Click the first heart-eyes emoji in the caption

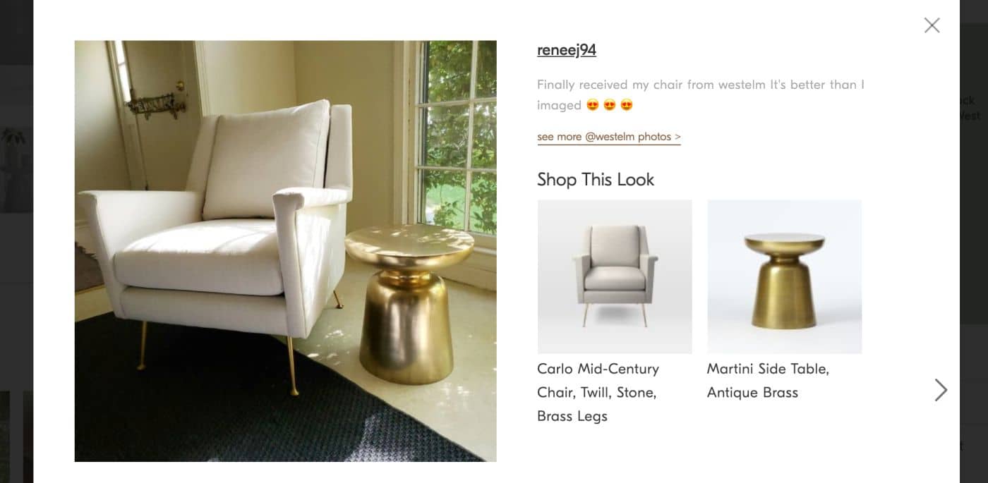pyautogui.click(x=593, y=105)
